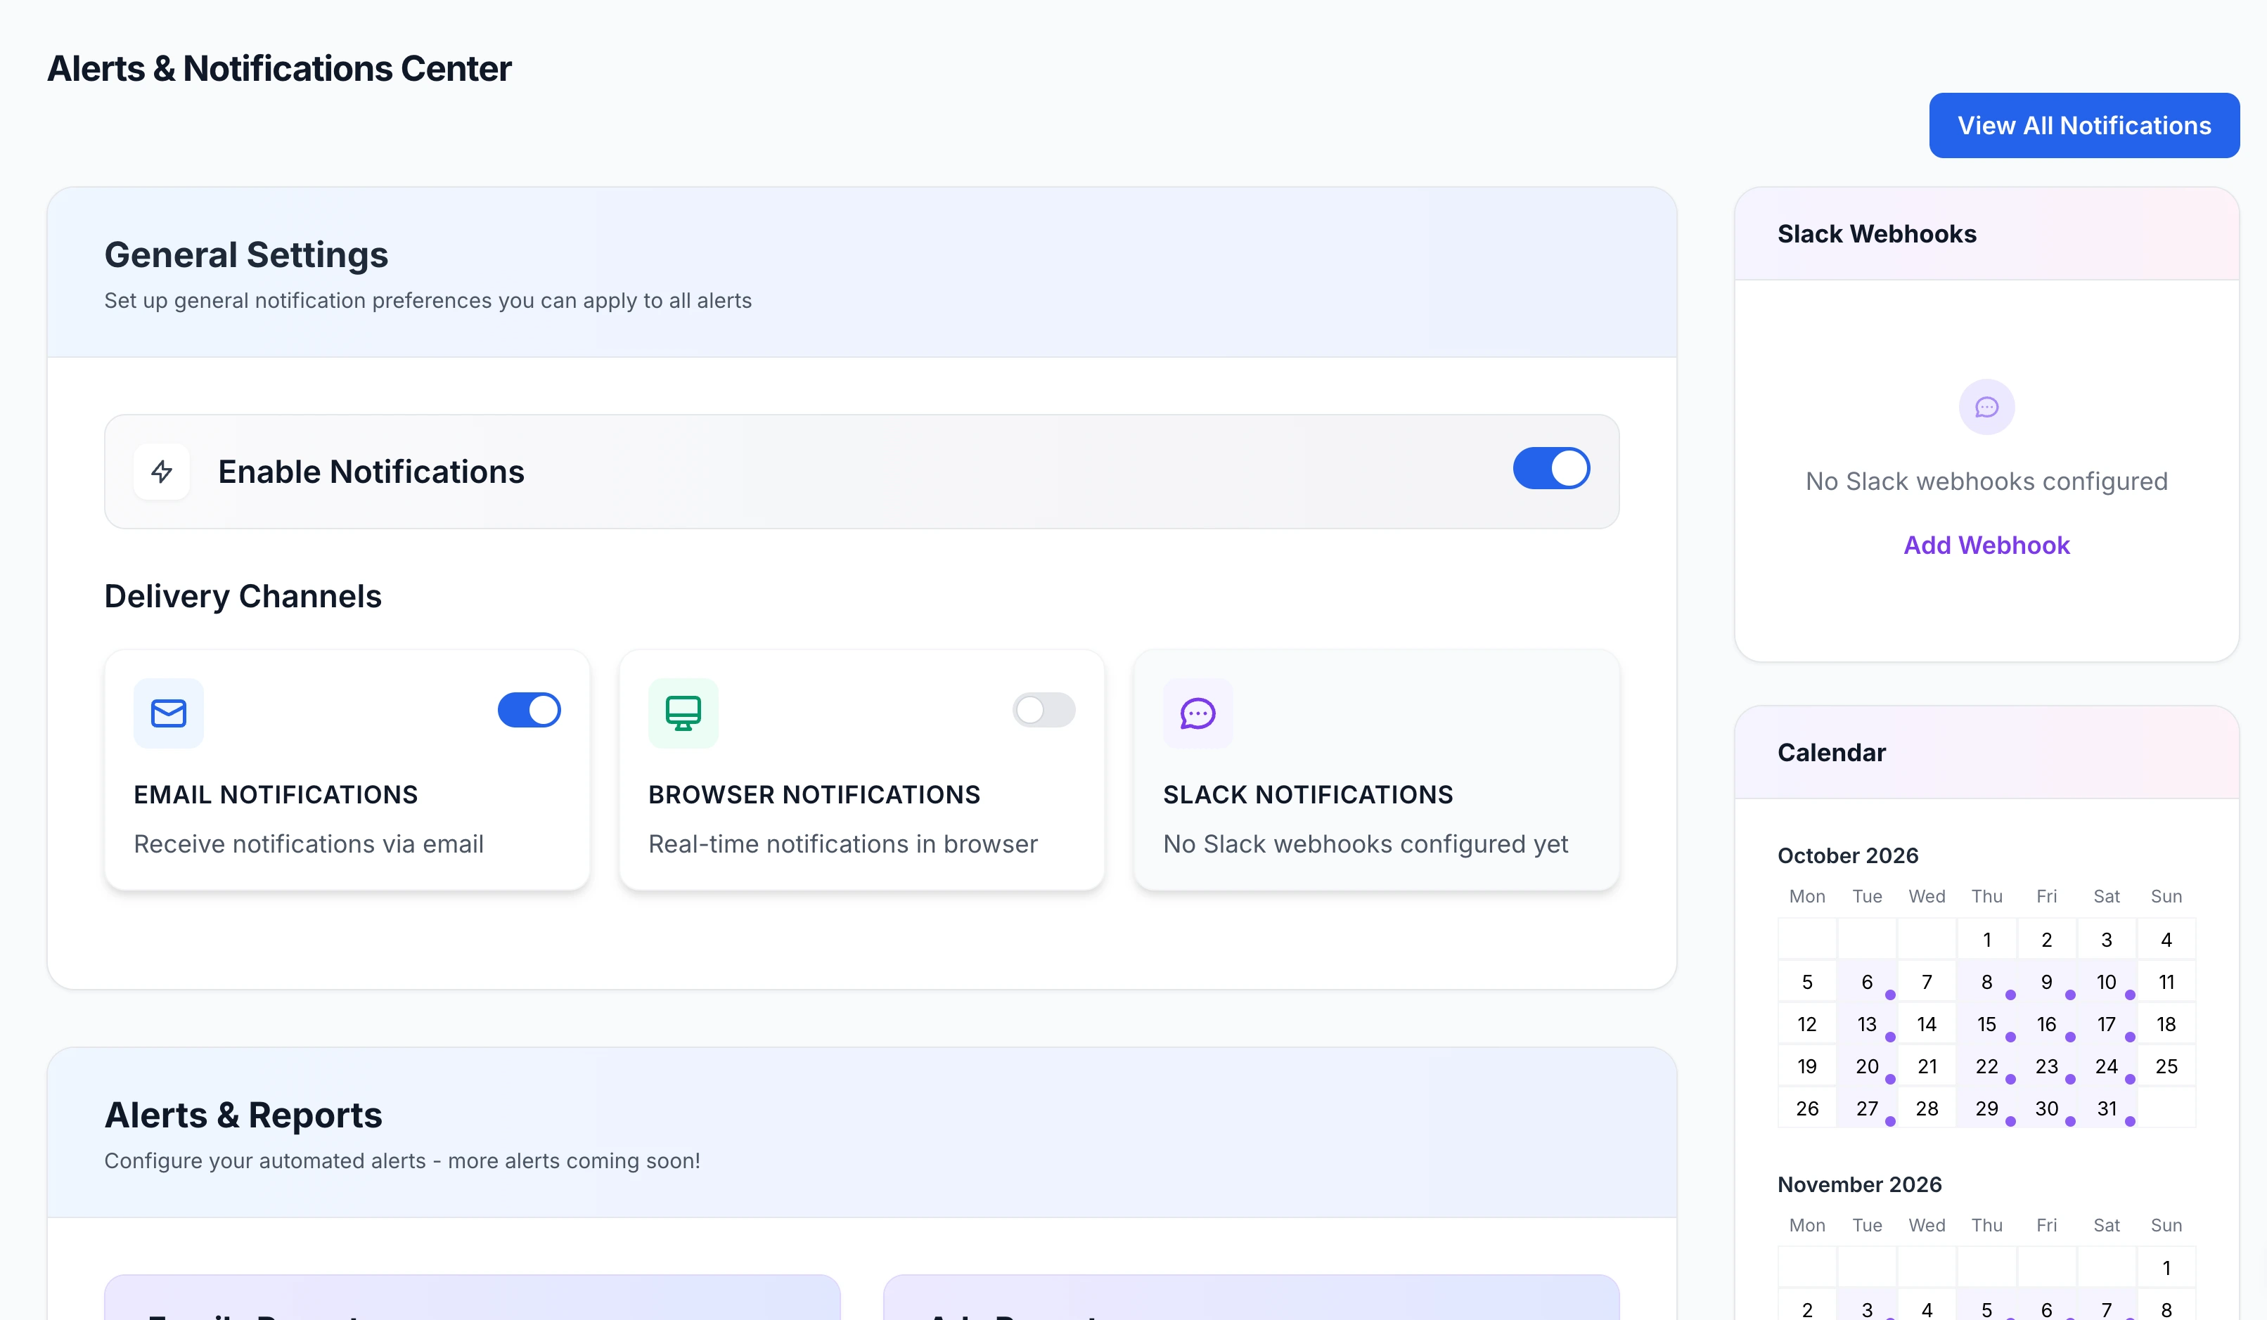The image size is (2267, 1320).
Task: Disable the Email Notifications toggle
Action: coord(529,711)
